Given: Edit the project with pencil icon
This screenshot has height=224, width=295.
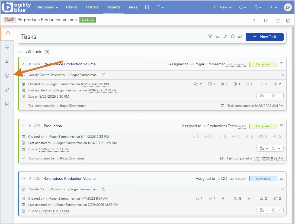Looking at the screenshot, I should [x=288, y=21].
